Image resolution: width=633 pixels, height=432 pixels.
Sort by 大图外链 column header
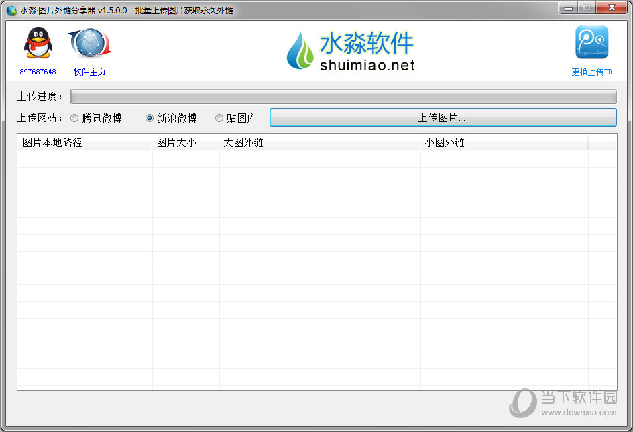click(320, 142)
